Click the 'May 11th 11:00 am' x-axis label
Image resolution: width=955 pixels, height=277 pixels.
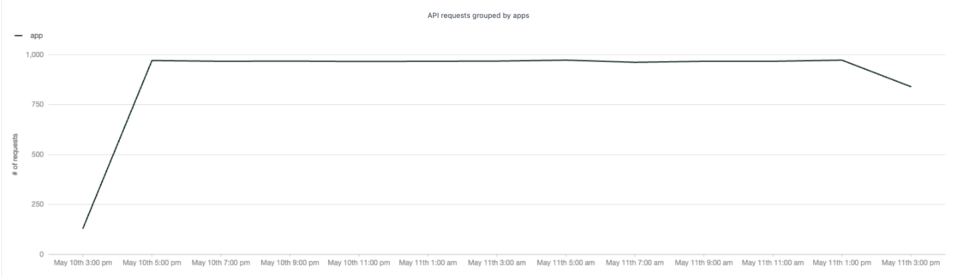point(773,262)
